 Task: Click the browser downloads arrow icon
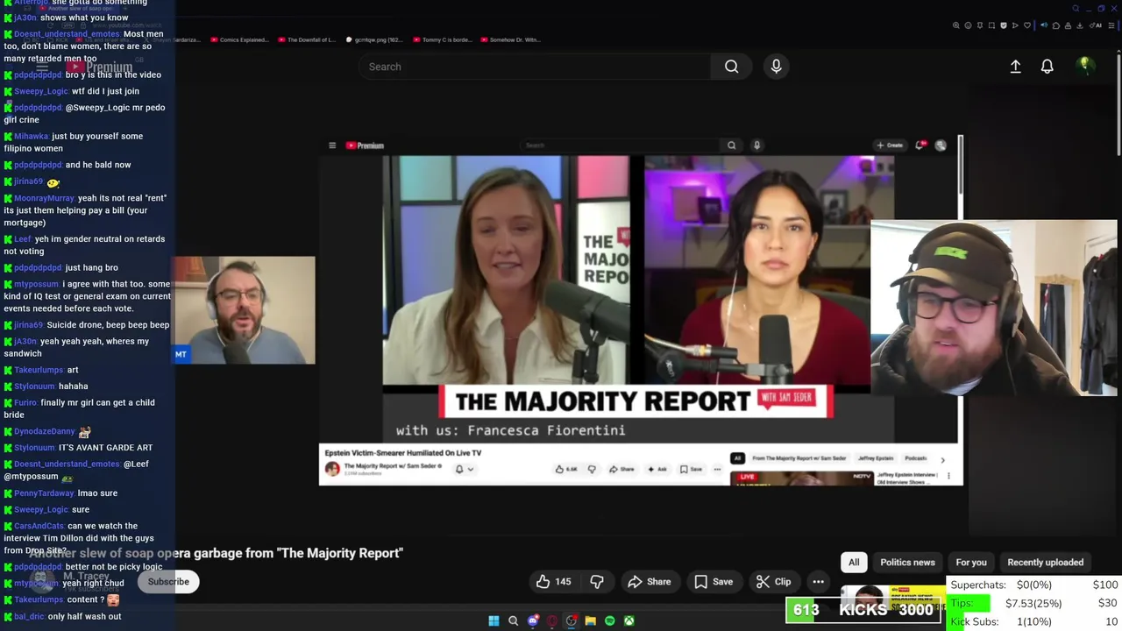click(1079, 25)
